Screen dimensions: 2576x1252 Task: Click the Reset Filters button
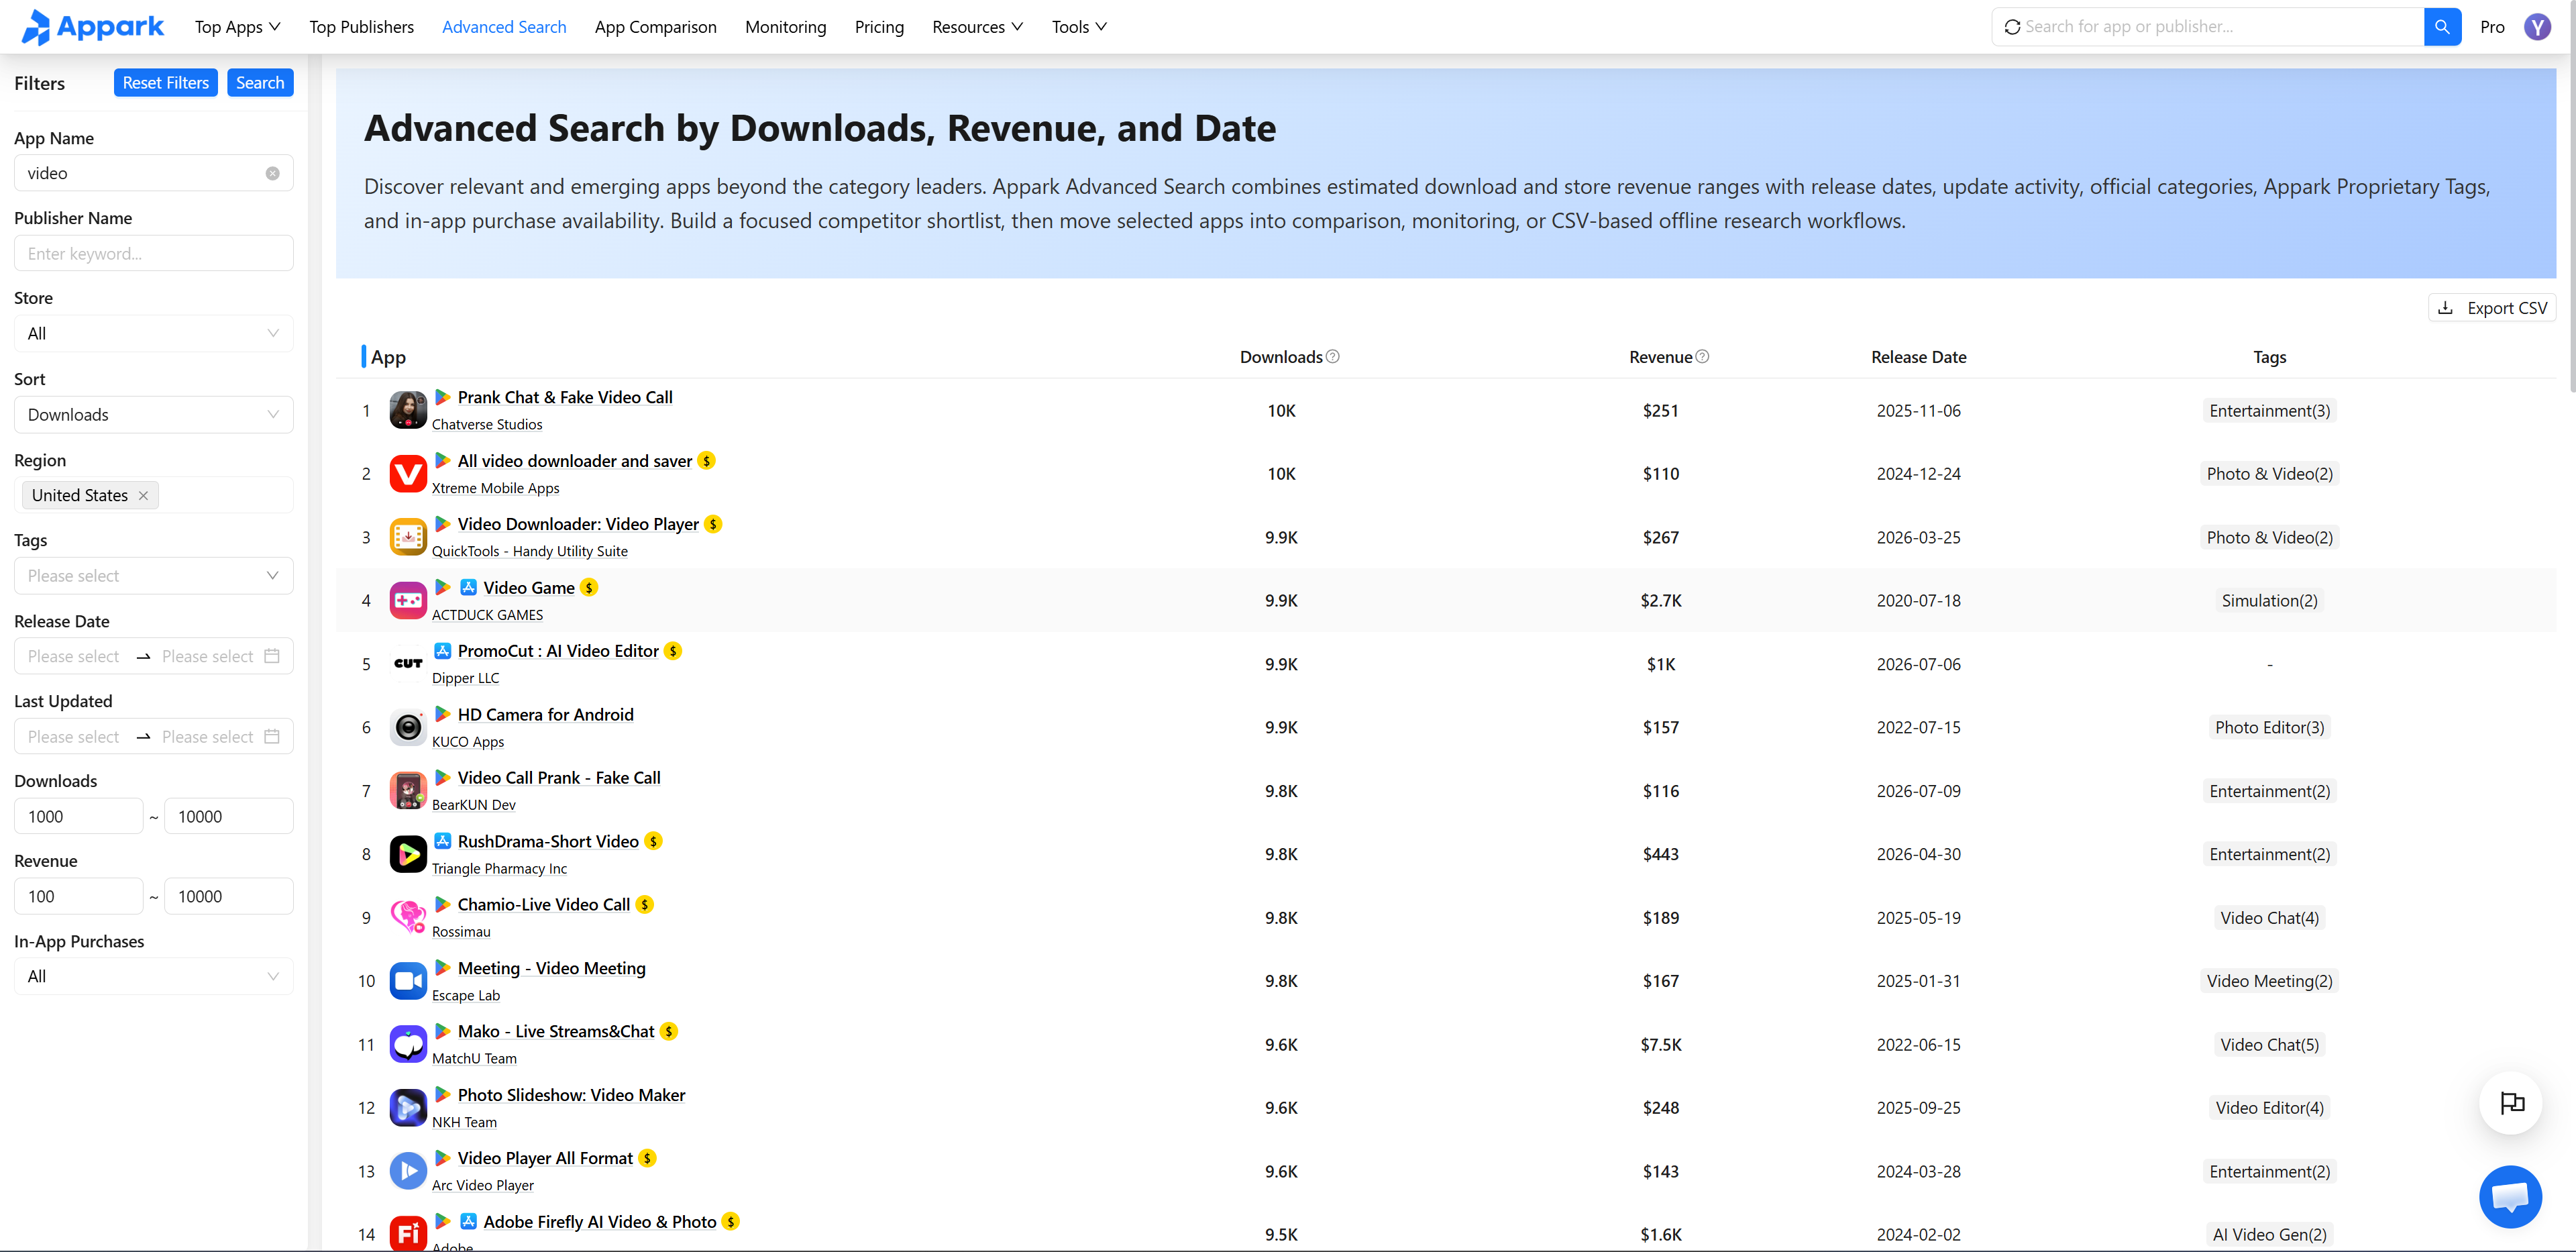point(165,83)
